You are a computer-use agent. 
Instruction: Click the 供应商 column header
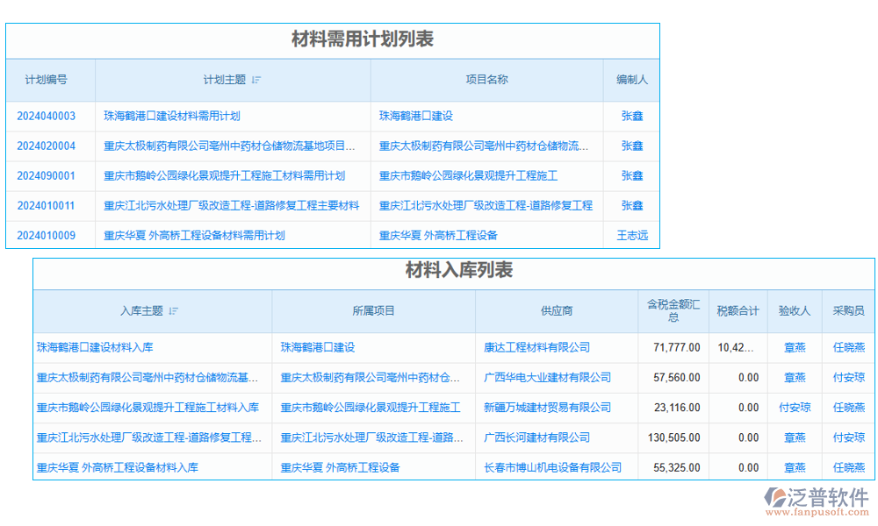pos(557,311)
